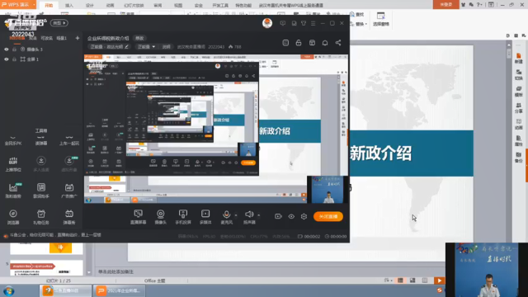
Task: Add a camera source from bottom toolbar
Action: pos(161,217)
